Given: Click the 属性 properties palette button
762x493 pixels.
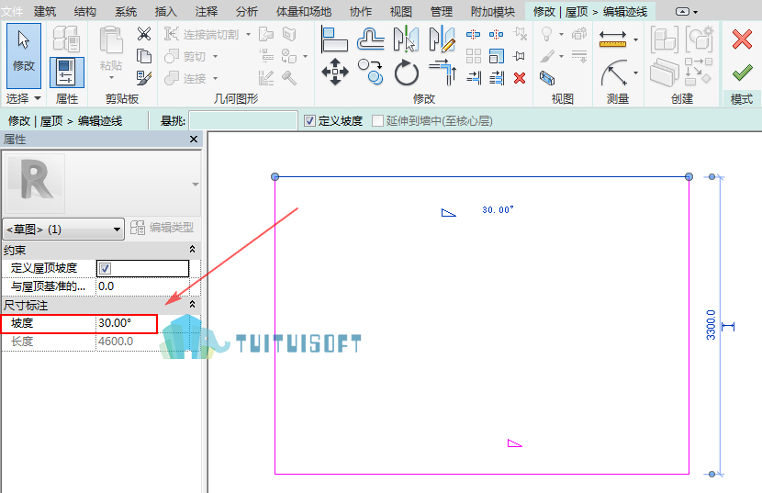Looking at the screenshot, I should pyautogui.click(x=67, y=72).
